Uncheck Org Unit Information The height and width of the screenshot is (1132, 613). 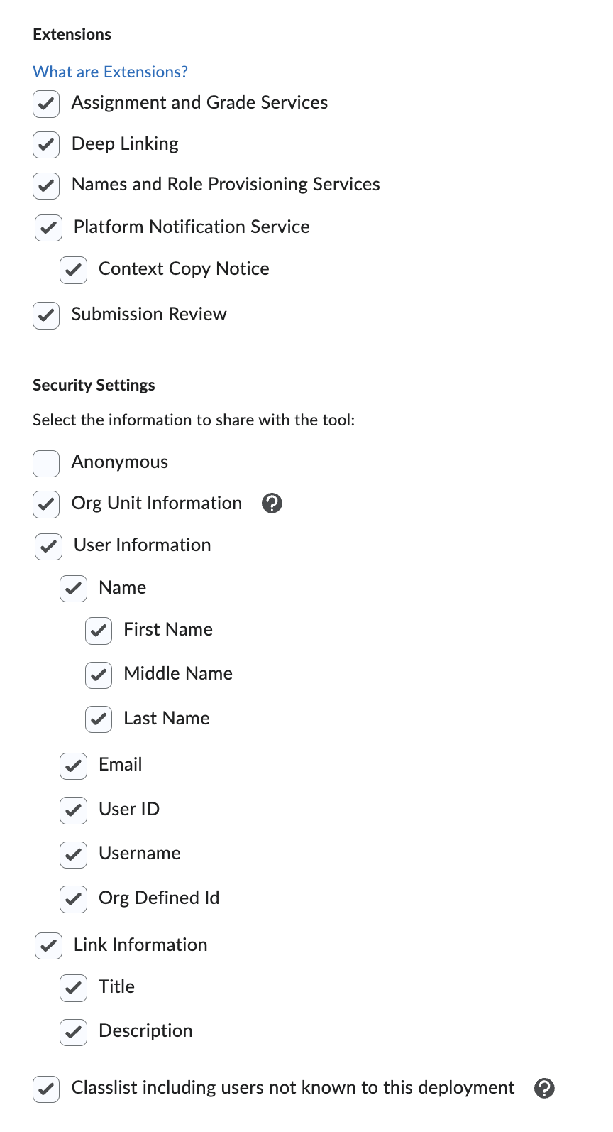coord(45,504)
